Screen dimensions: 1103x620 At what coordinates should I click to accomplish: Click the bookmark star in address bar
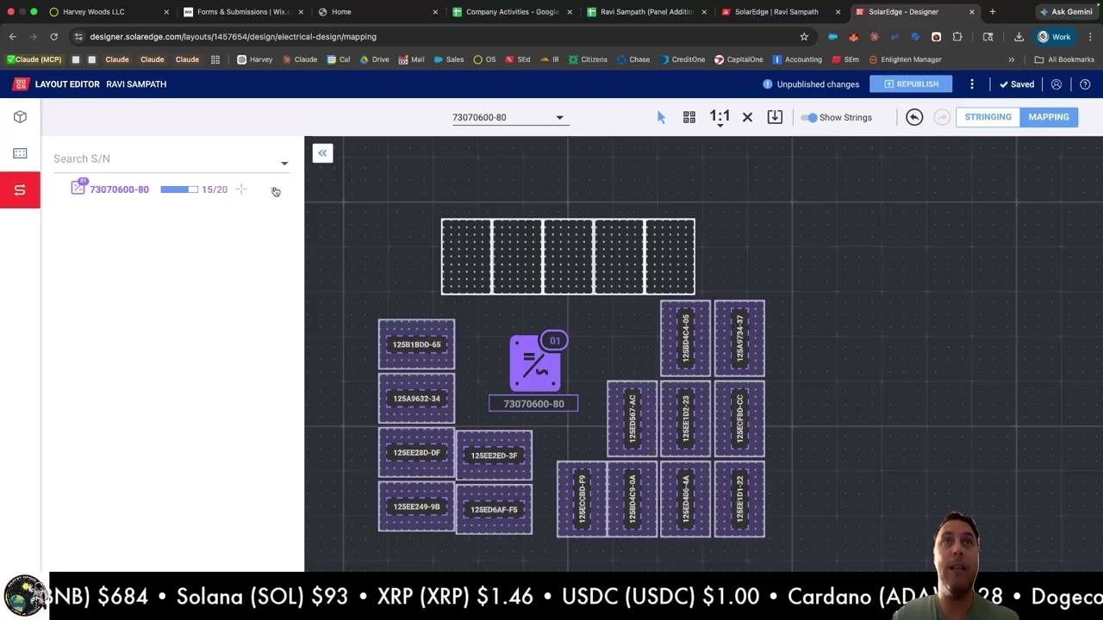point(804,37)
